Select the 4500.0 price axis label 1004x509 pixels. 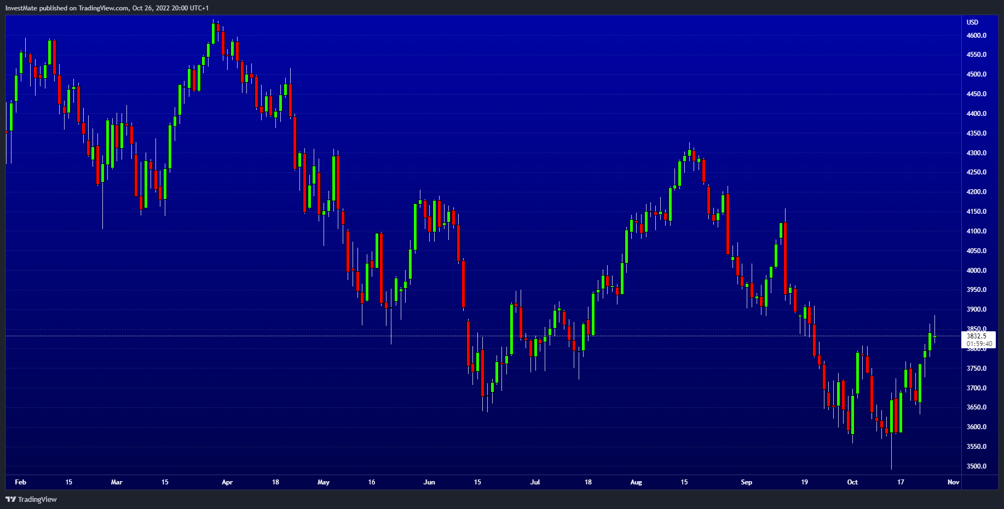click(x=977, y=74)
